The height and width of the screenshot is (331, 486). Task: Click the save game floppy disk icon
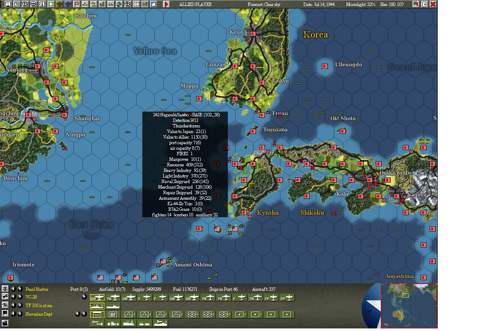[x=9, y=4]
